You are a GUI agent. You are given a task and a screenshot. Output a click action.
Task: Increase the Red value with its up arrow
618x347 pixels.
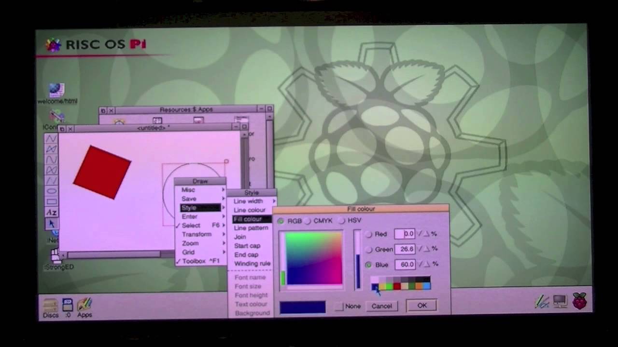pos(426,234)
